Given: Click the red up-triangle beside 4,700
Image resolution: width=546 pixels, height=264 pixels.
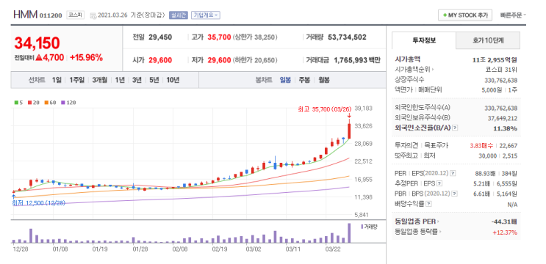Looking at the screenshot, I should pos(39,58).
